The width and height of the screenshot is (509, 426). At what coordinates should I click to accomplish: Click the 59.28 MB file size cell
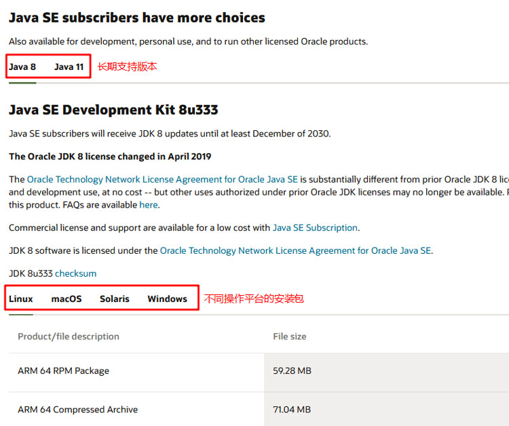click(292, 371)
